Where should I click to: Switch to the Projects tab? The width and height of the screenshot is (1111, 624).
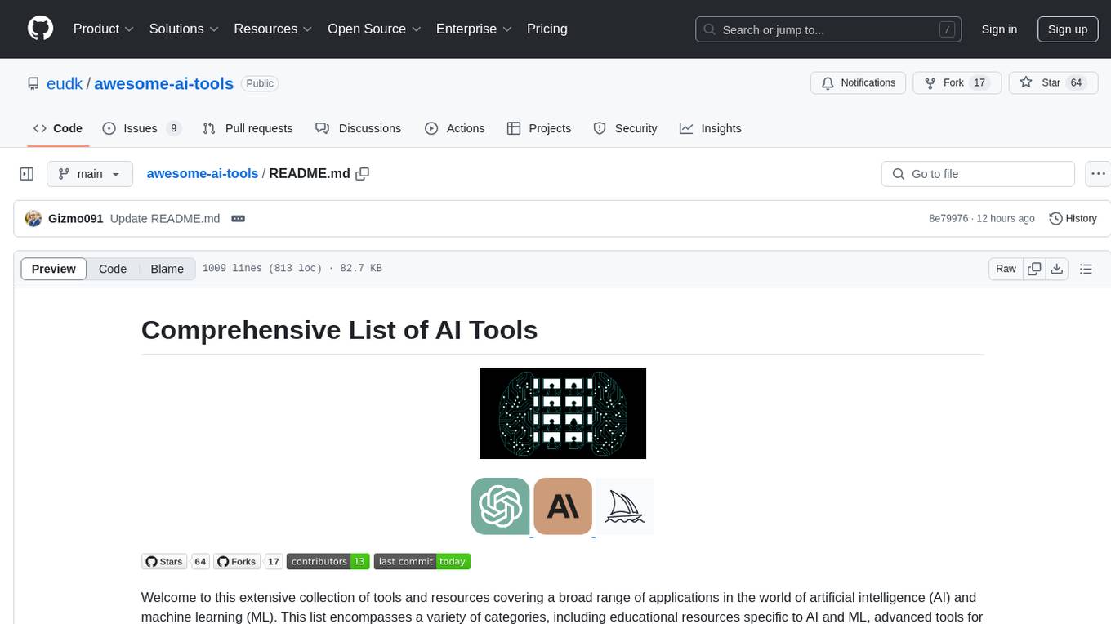coord(539,128)
